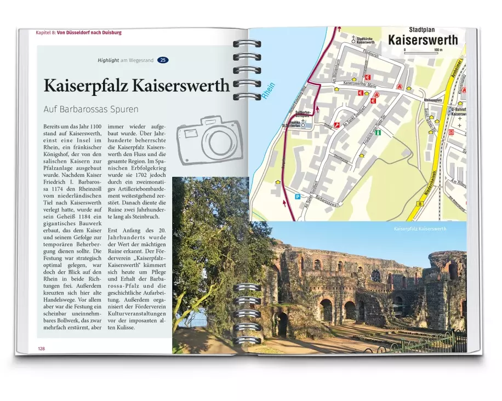Click Euro bank icon north of Kaiserswerther Markt
502x401 pixels.
point(368,78)
